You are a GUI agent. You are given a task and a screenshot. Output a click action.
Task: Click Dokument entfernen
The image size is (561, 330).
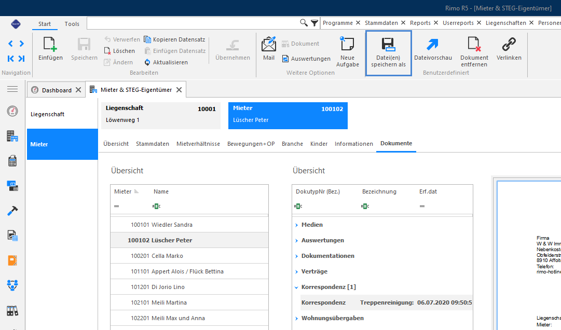(474, 52)
